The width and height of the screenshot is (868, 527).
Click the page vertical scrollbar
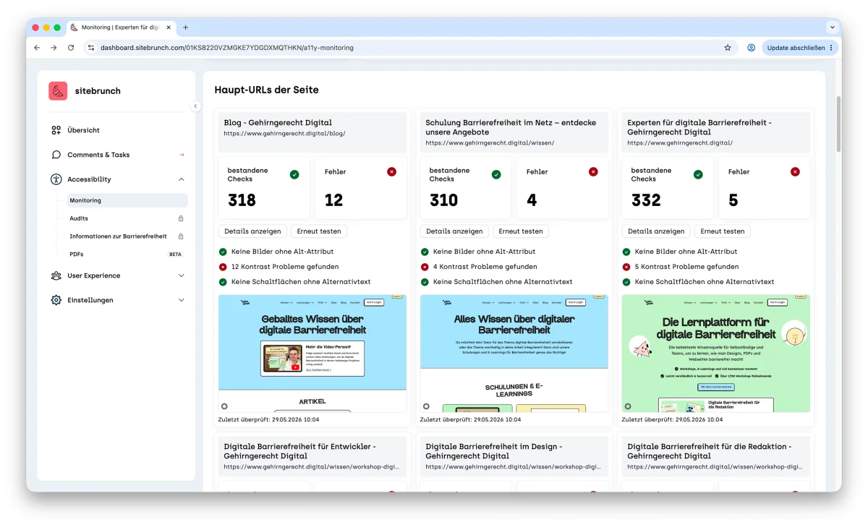[x=838, y=123]
